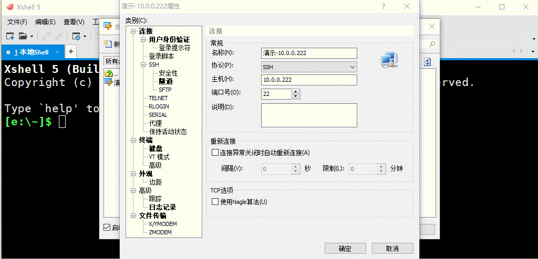Select RLOGIN in the category tree

pos(159,106)
